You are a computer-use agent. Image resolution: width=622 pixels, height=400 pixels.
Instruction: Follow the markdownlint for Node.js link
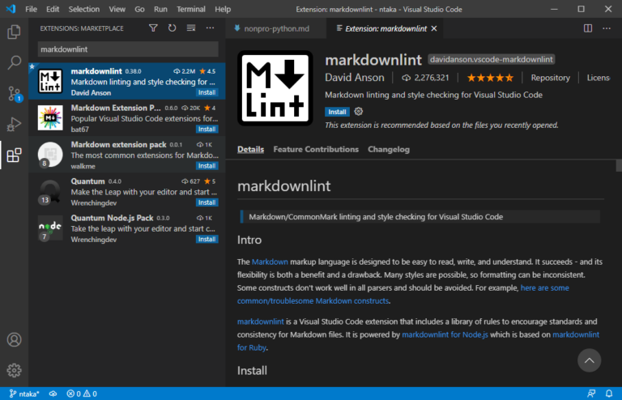click(445, 334)
